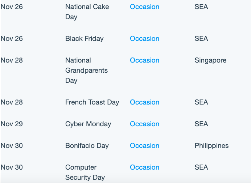Select the Black Friday event name
The width and height of the screenshot is (251, 183).
click(85, 39)
